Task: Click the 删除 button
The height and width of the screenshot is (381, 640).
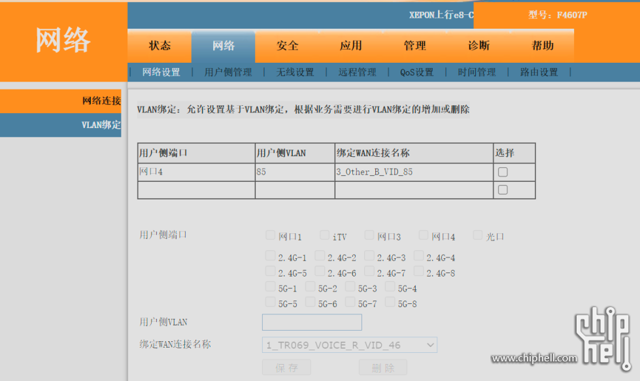Action: point(383,367)
